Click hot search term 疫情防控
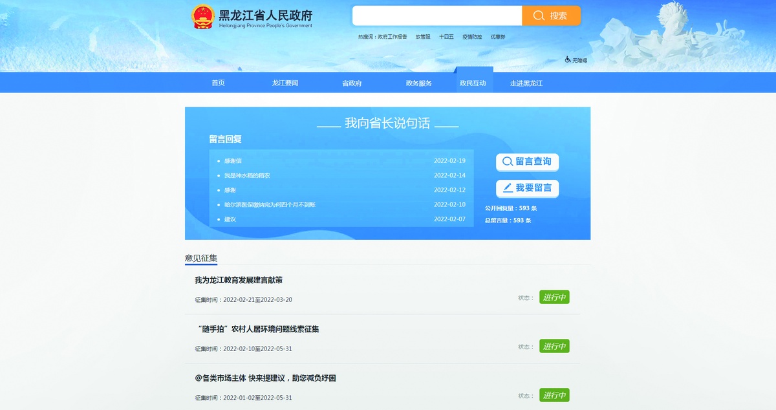This screenshot has height=410, width=776. pos(472,37)
